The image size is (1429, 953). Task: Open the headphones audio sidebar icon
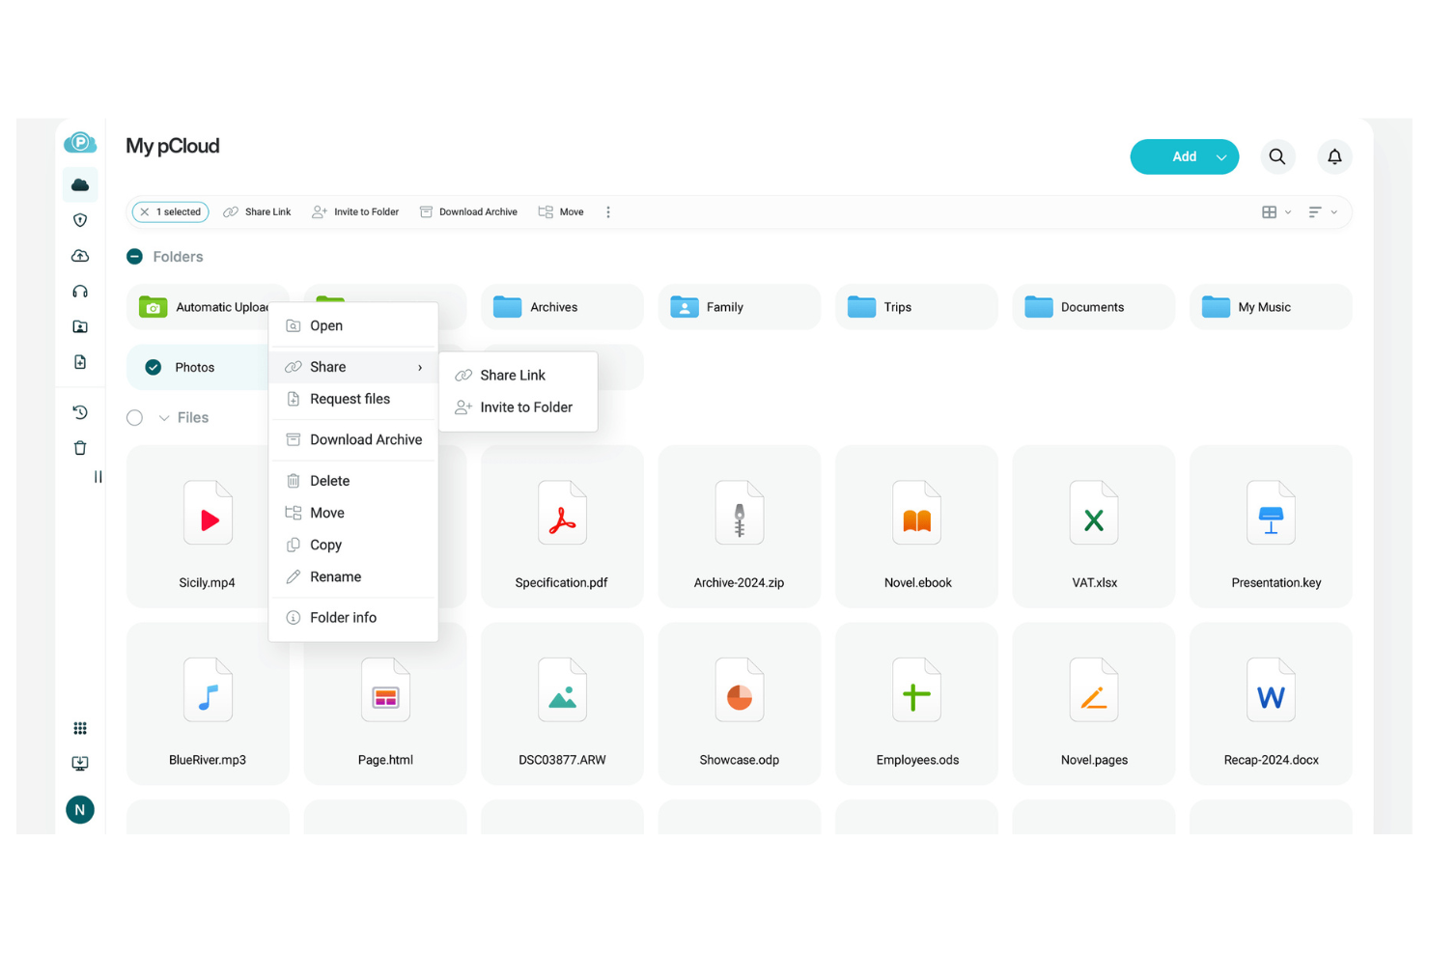point(80,292)
